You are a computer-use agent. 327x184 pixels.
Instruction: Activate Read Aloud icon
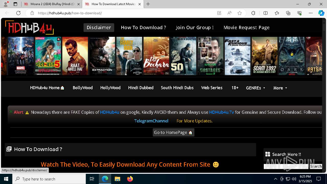coord(229,13)
